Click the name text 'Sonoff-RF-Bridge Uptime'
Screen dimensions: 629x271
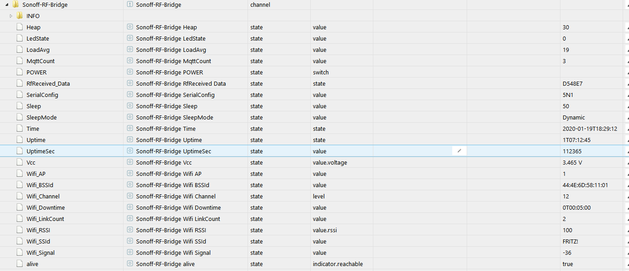(169, 140)
